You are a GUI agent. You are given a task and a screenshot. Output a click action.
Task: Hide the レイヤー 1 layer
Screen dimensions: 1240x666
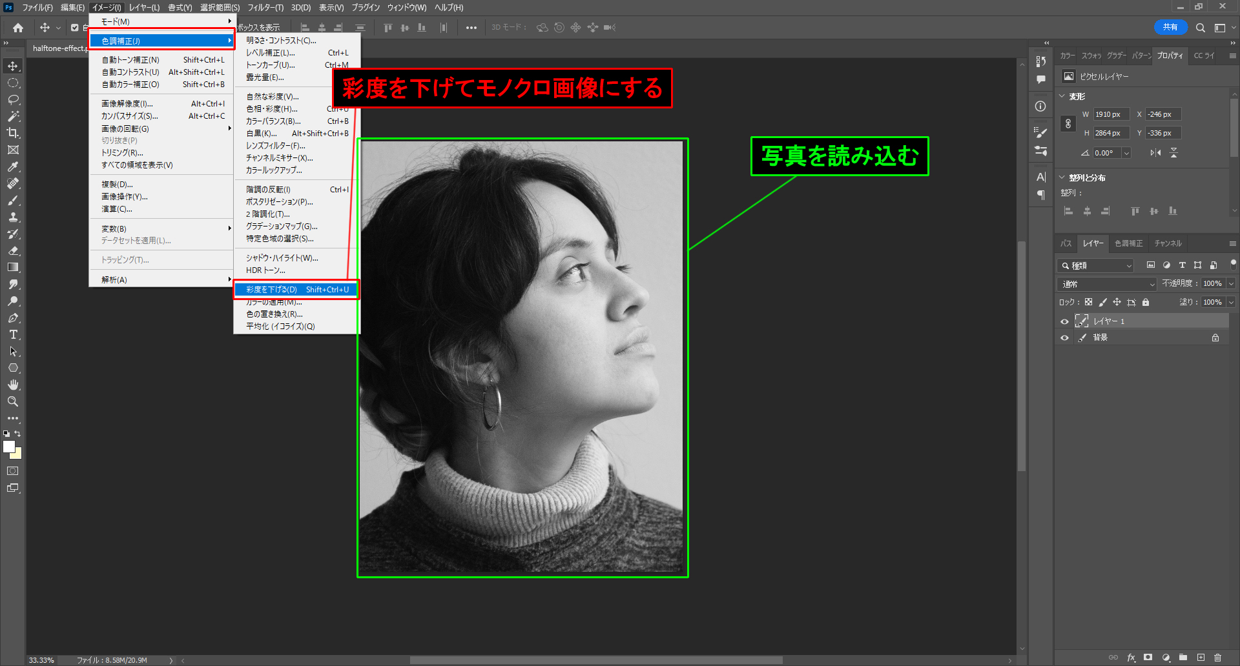(x=1064, y=321)
